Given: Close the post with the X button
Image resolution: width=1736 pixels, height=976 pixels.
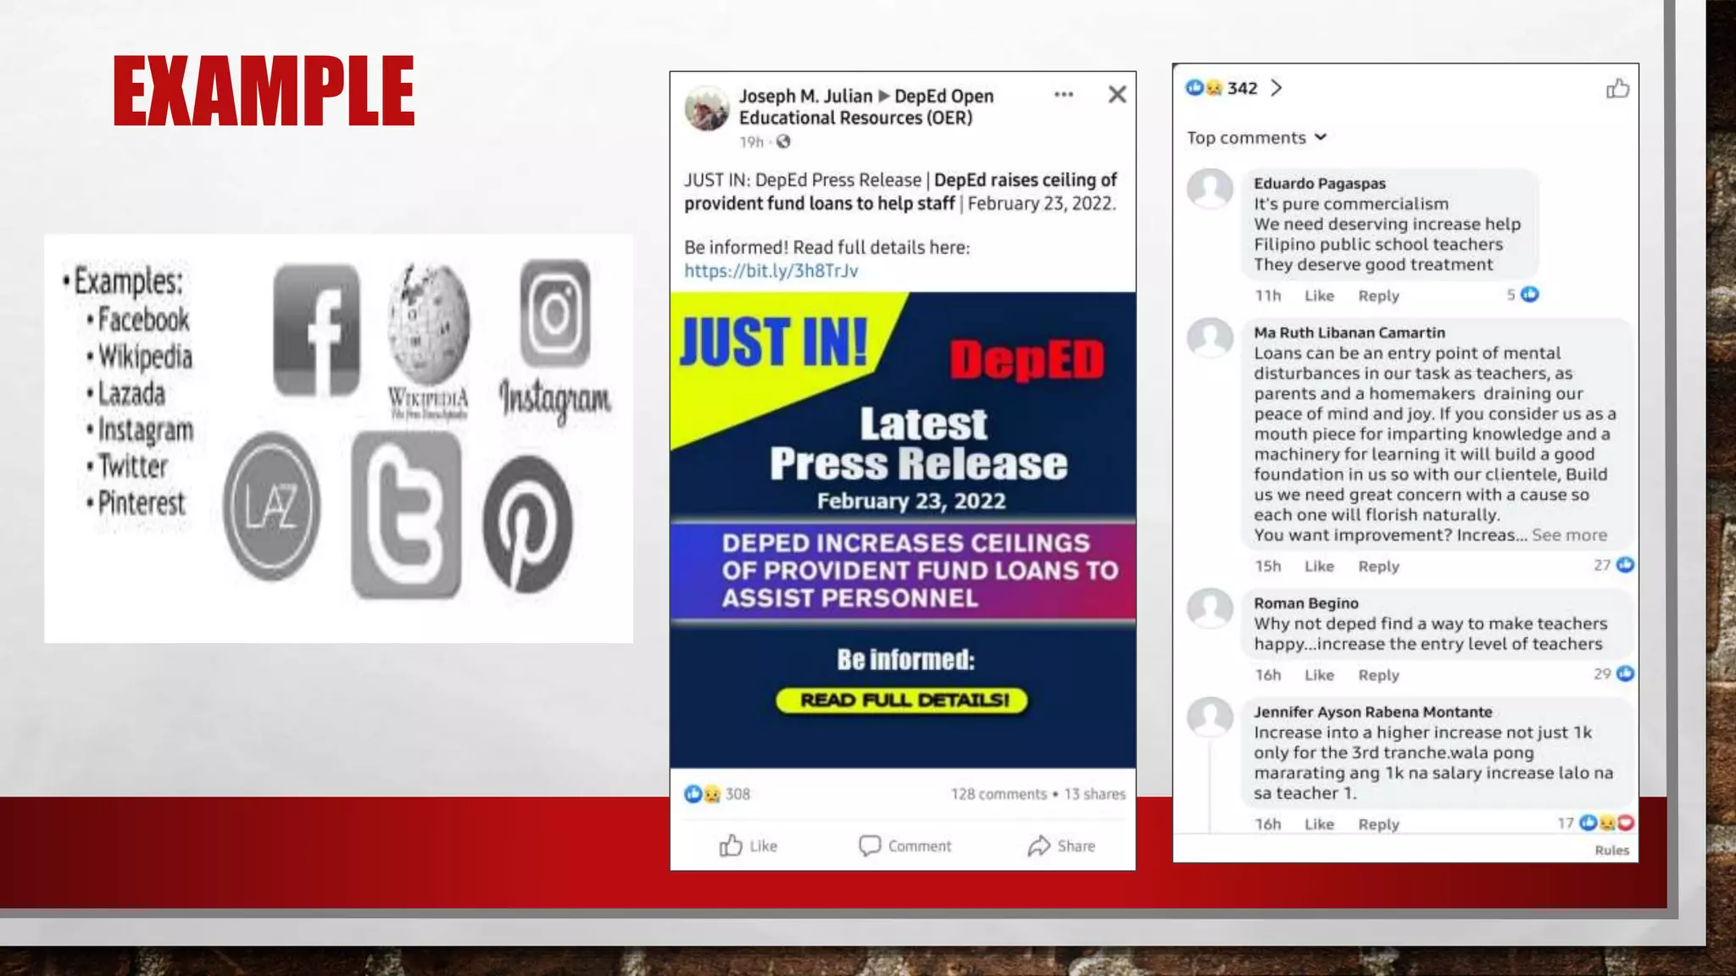Looking at the screenshot, I should (x=1117, y=94).
